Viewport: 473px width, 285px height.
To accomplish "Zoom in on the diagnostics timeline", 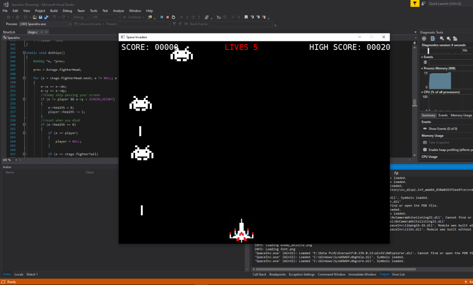I will point(441,38).
